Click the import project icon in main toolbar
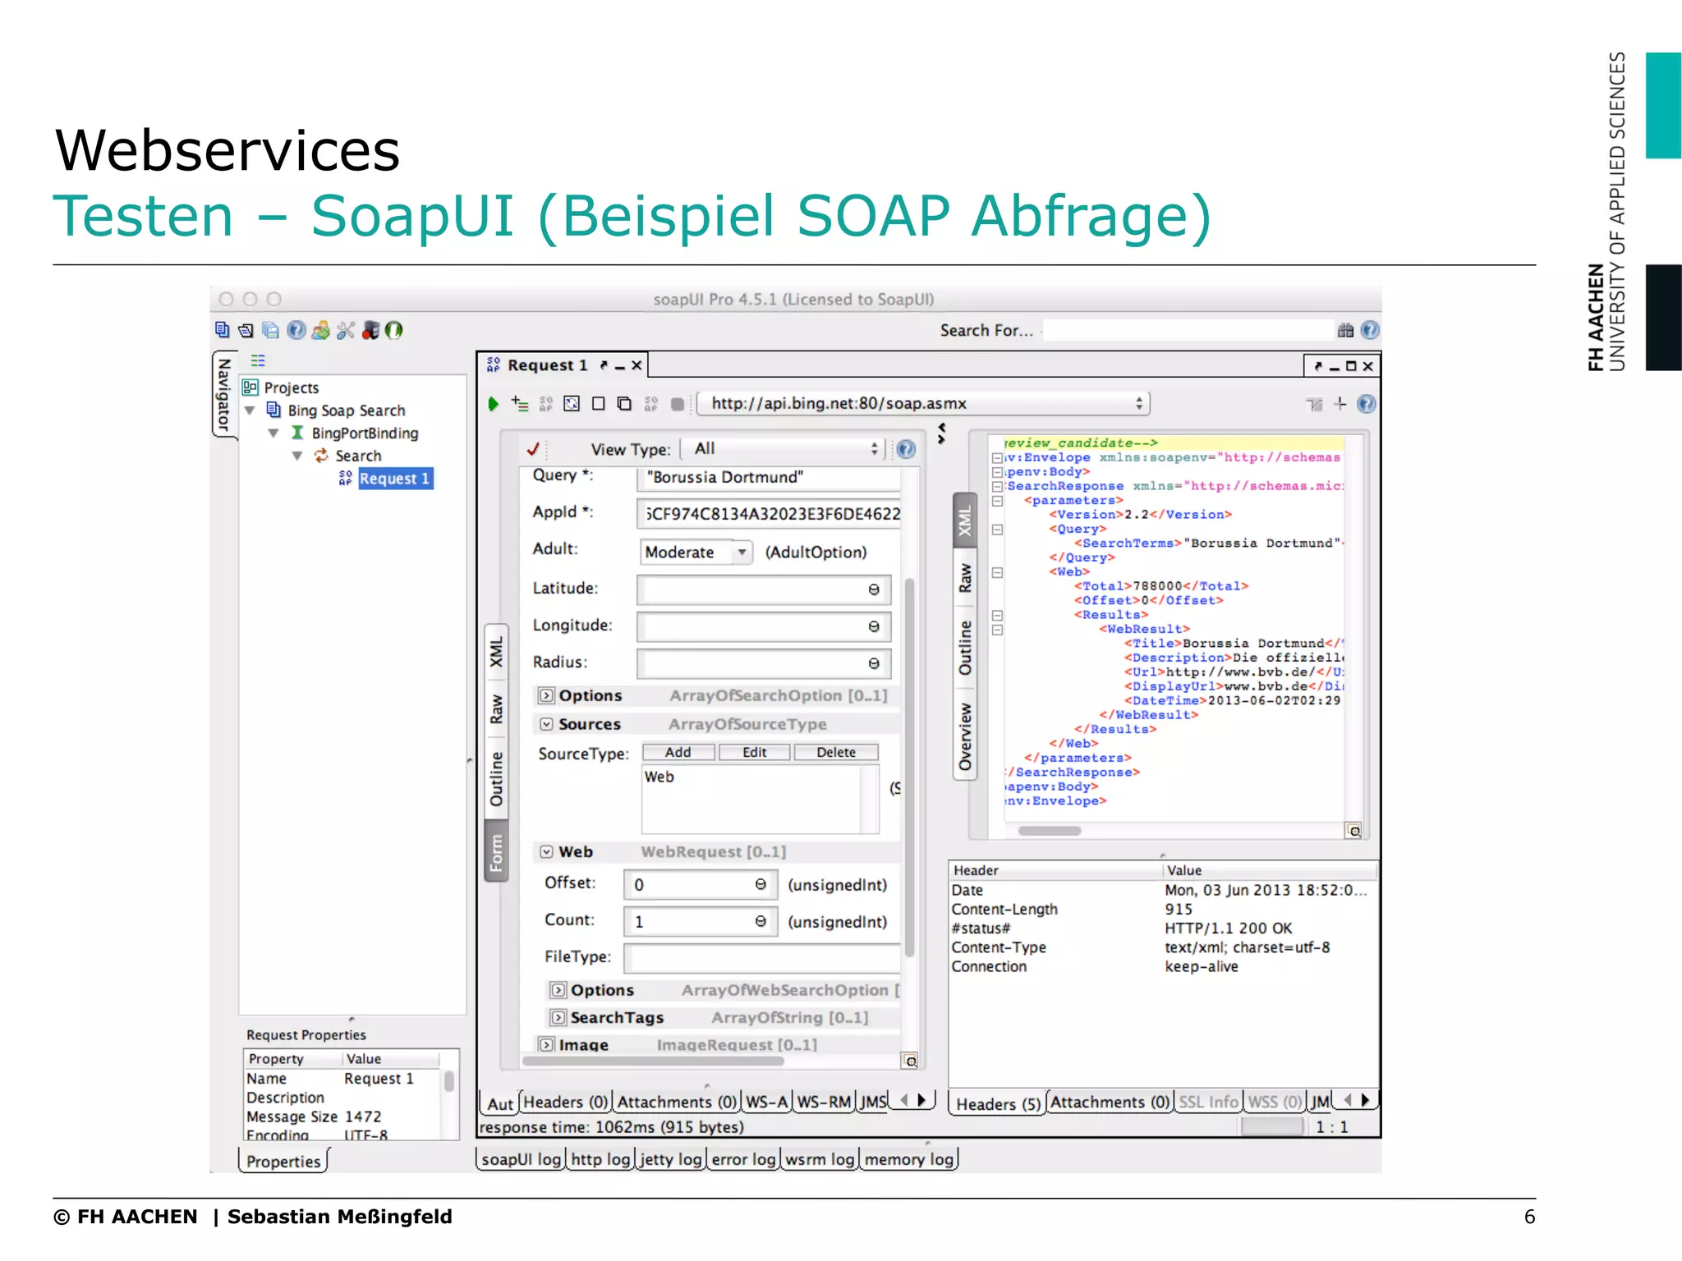 [246, 330]
